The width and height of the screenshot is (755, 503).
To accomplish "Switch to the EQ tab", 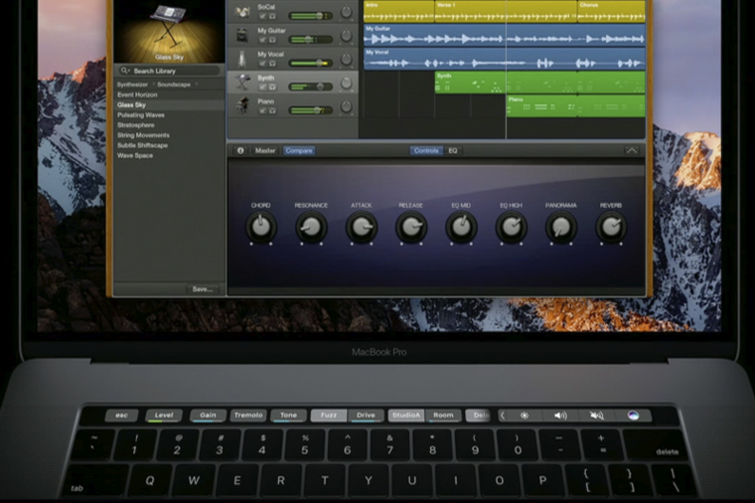I will [453, 151].
